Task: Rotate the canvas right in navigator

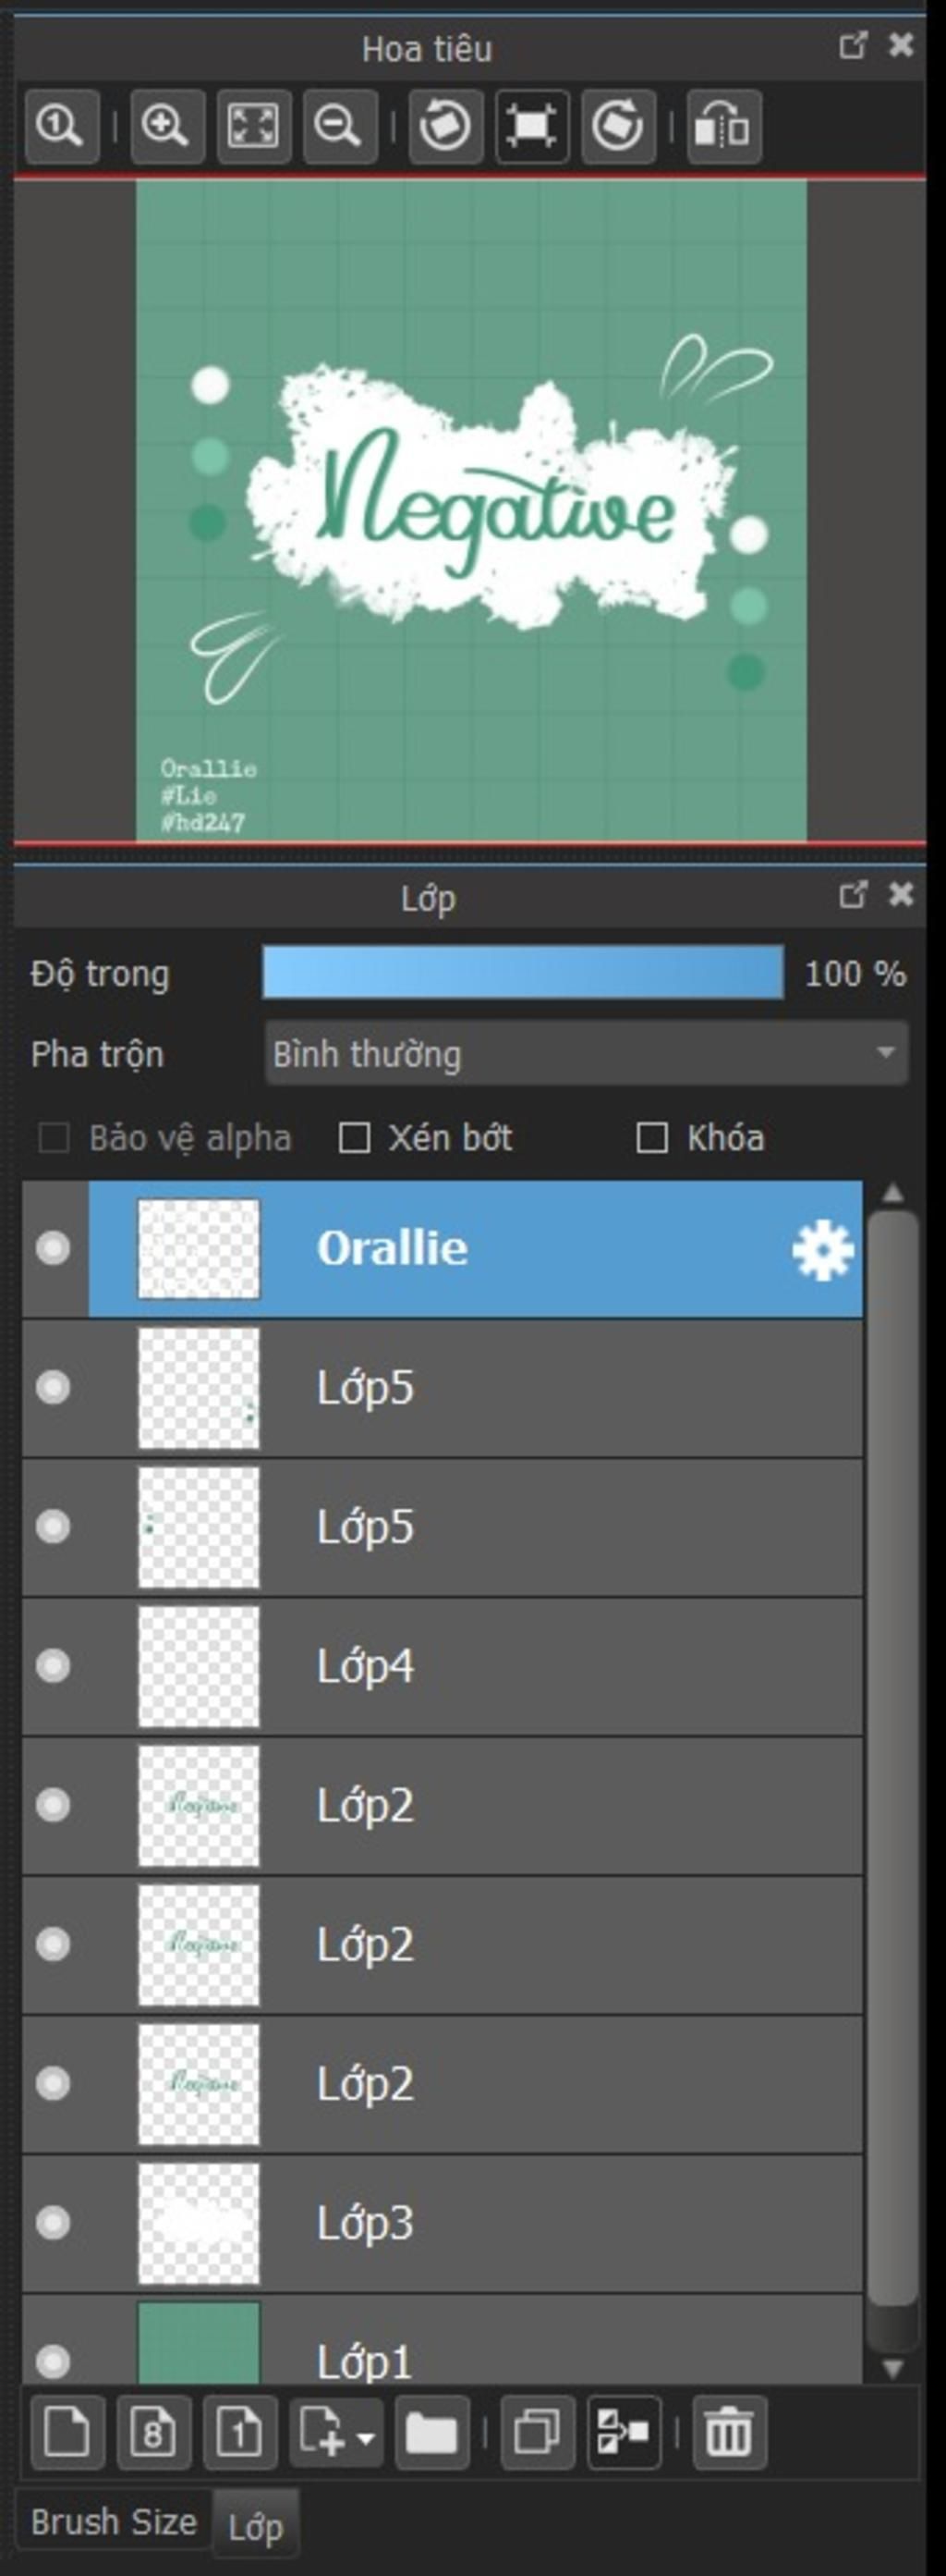Action: pyautogui.click(x=618, y=126)
